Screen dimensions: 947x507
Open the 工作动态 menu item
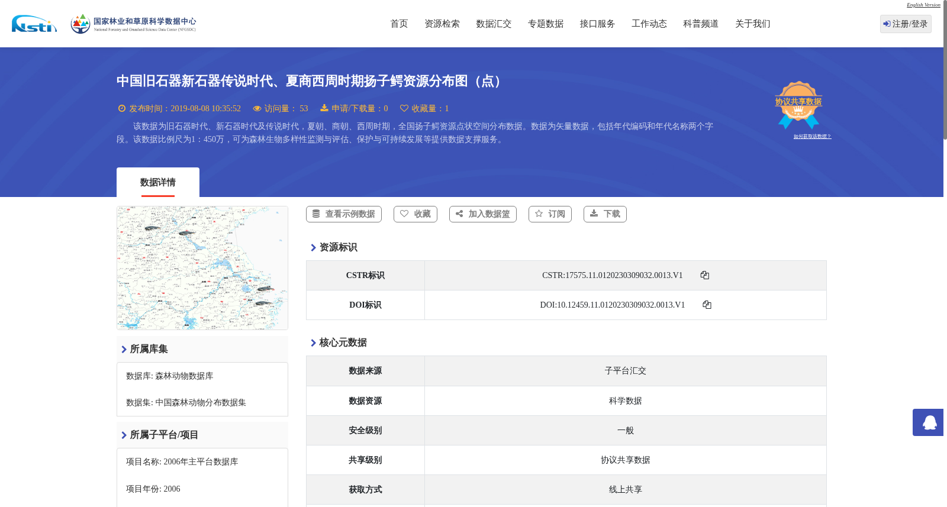(649, 24)
